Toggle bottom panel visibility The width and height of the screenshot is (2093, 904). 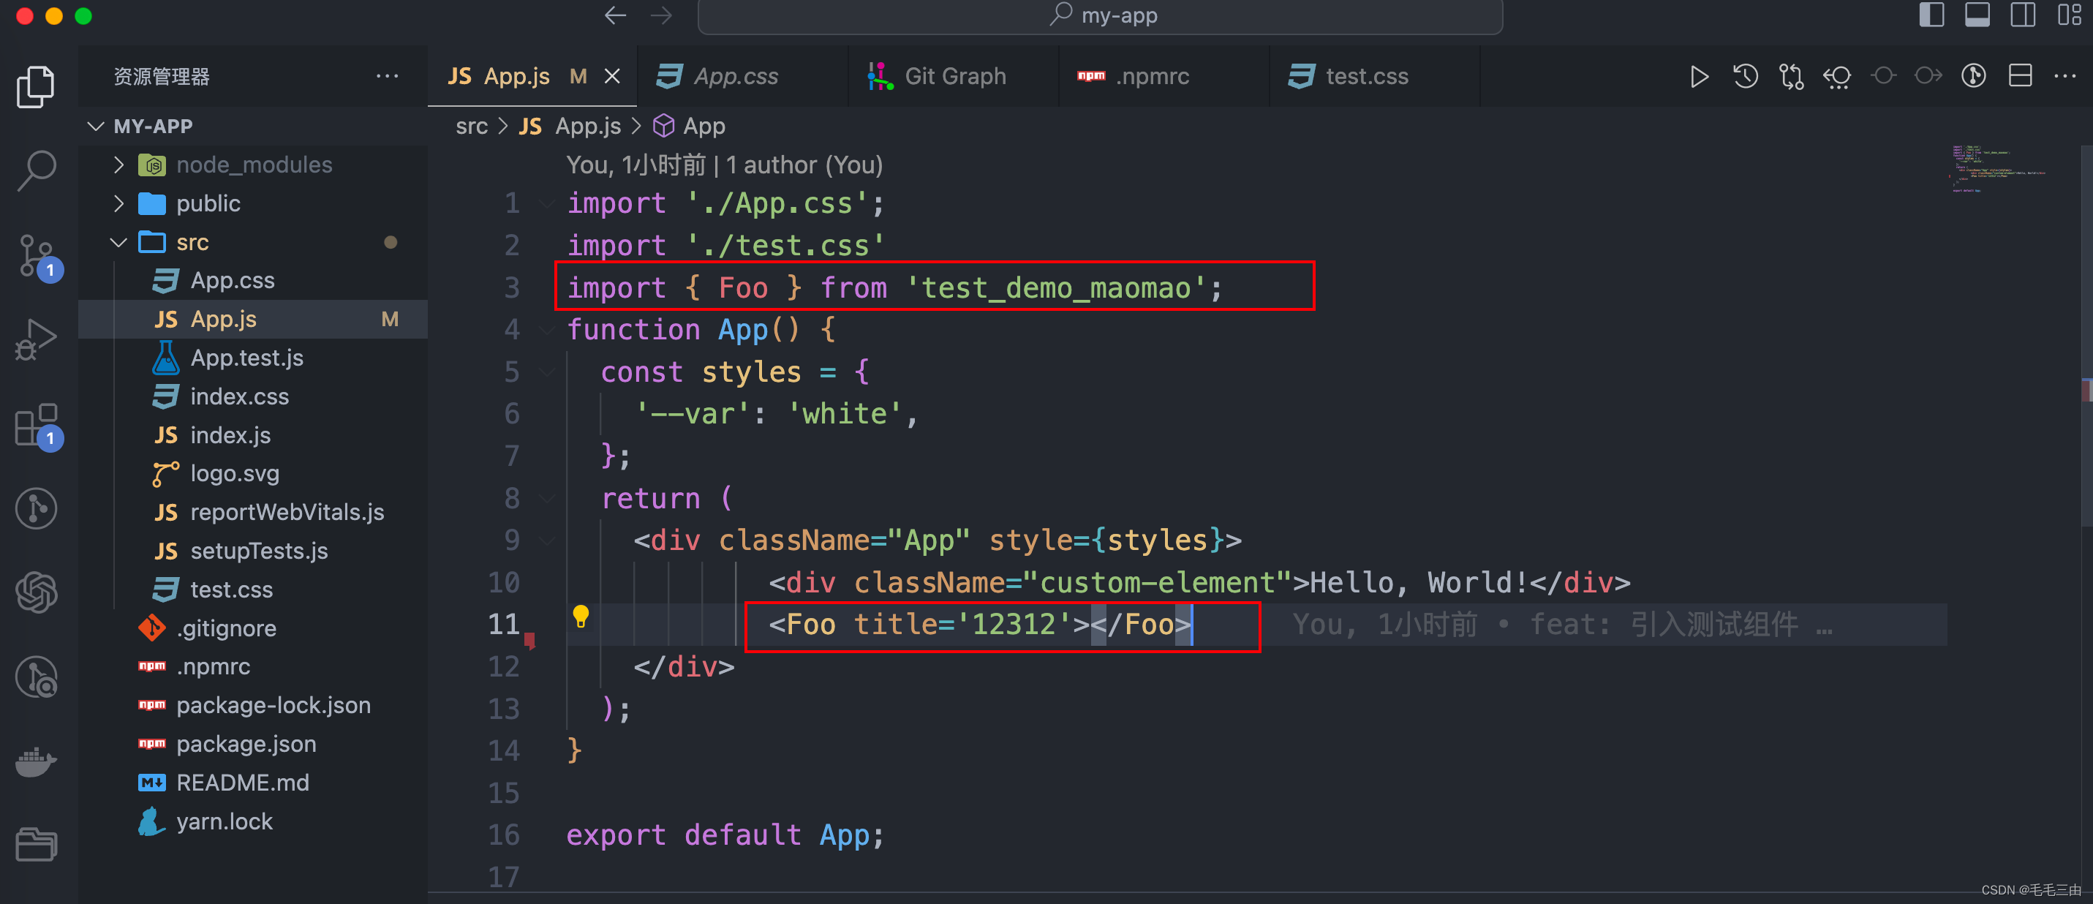[x=1977, y=15]
